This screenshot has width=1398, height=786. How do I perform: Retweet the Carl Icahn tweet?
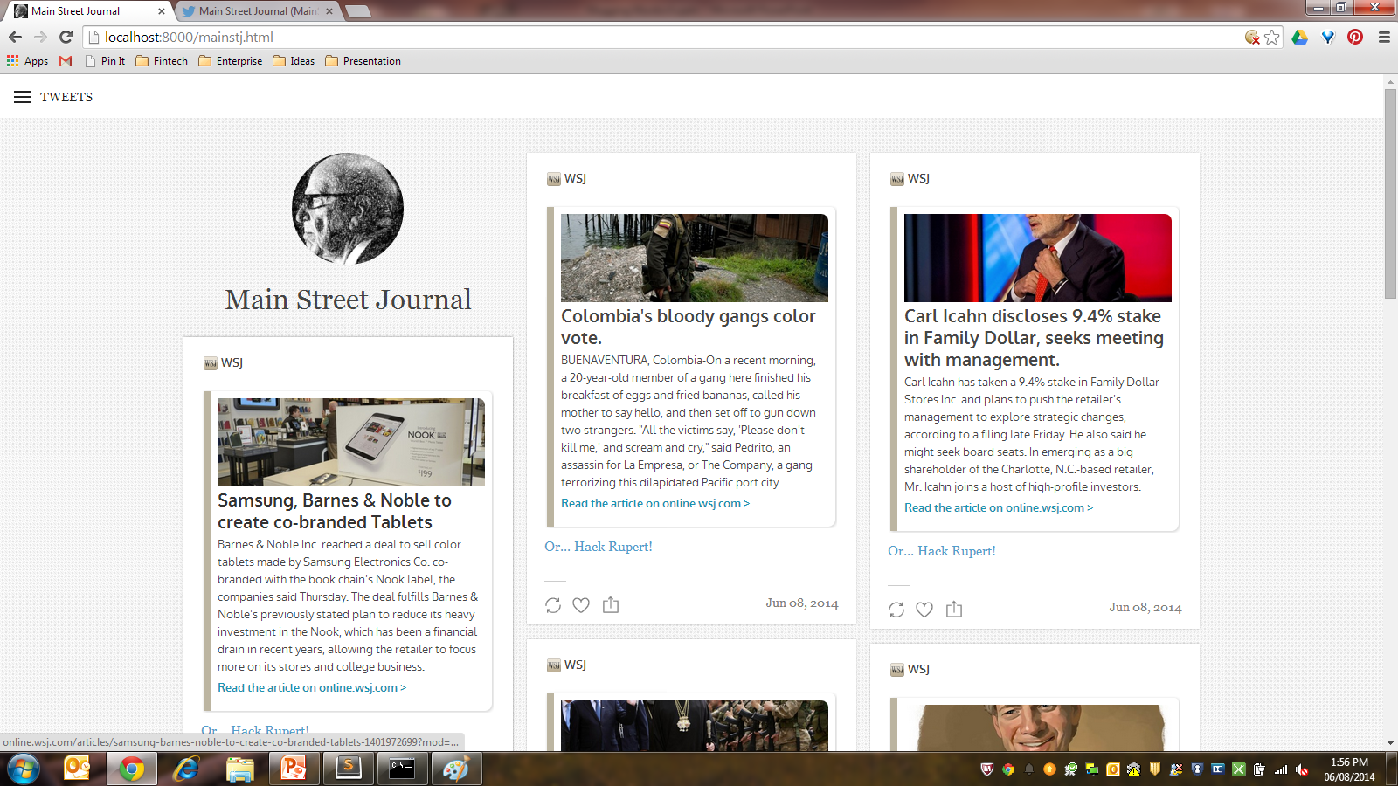[x=896, y=610]
